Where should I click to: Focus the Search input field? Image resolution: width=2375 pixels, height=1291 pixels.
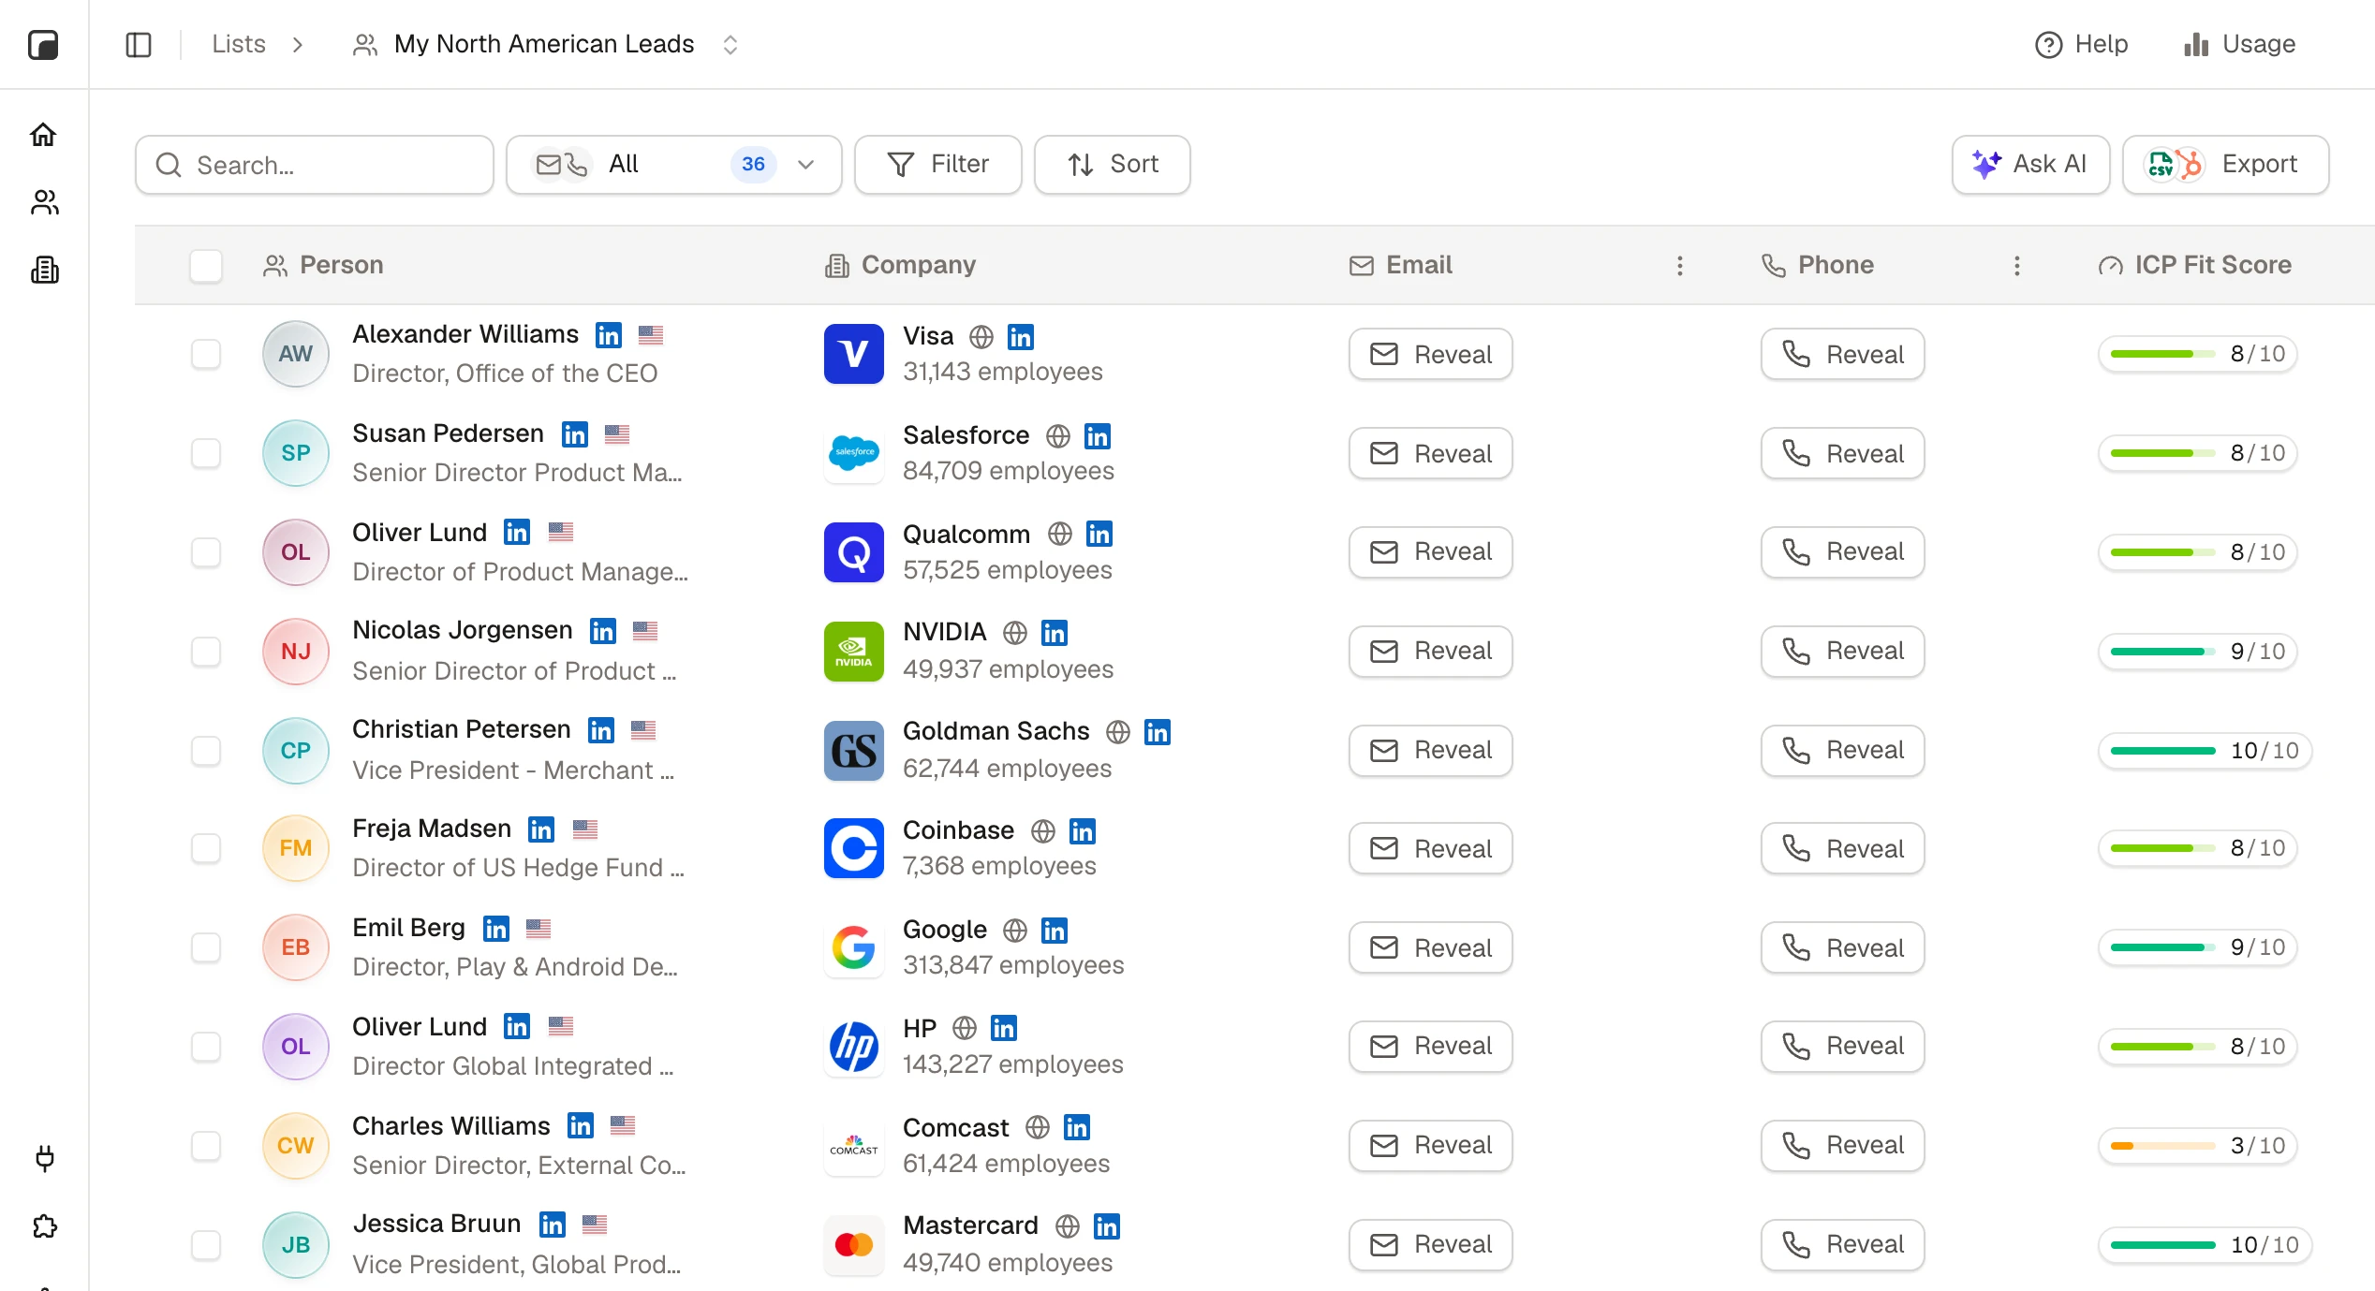point(314,165)
